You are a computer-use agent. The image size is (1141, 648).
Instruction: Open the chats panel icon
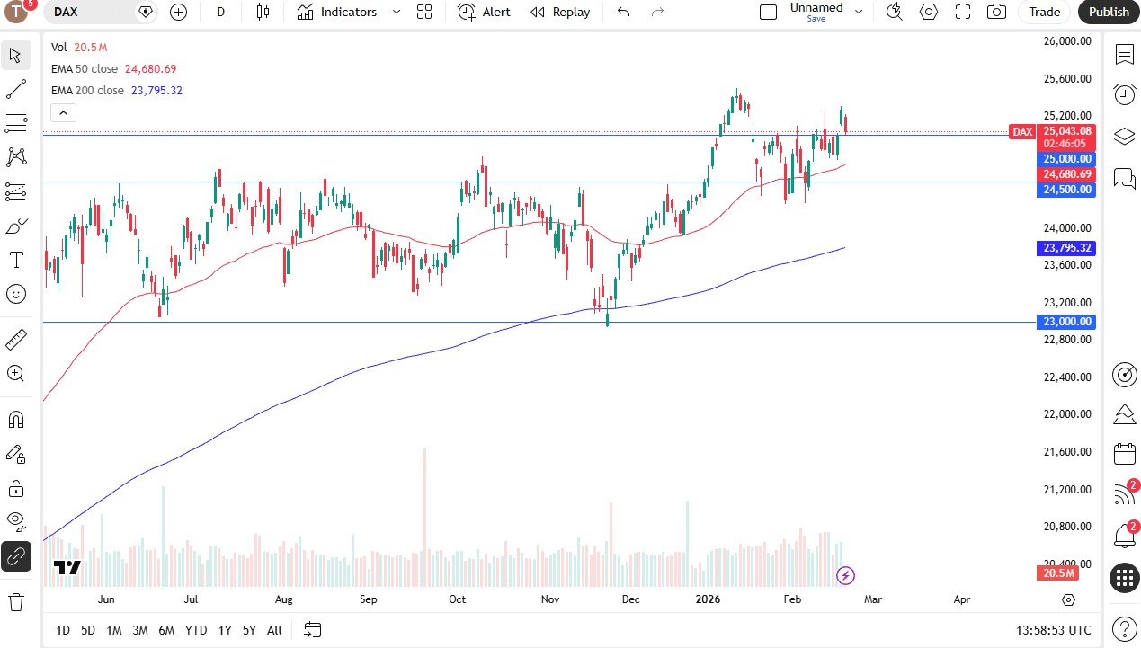click(x=1124, y=178)
